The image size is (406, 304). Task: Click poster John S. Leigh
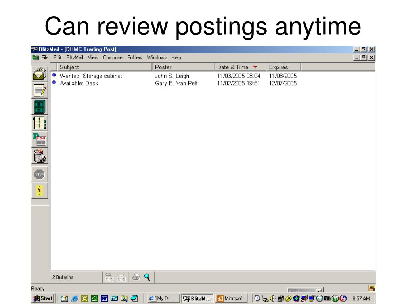172,76
